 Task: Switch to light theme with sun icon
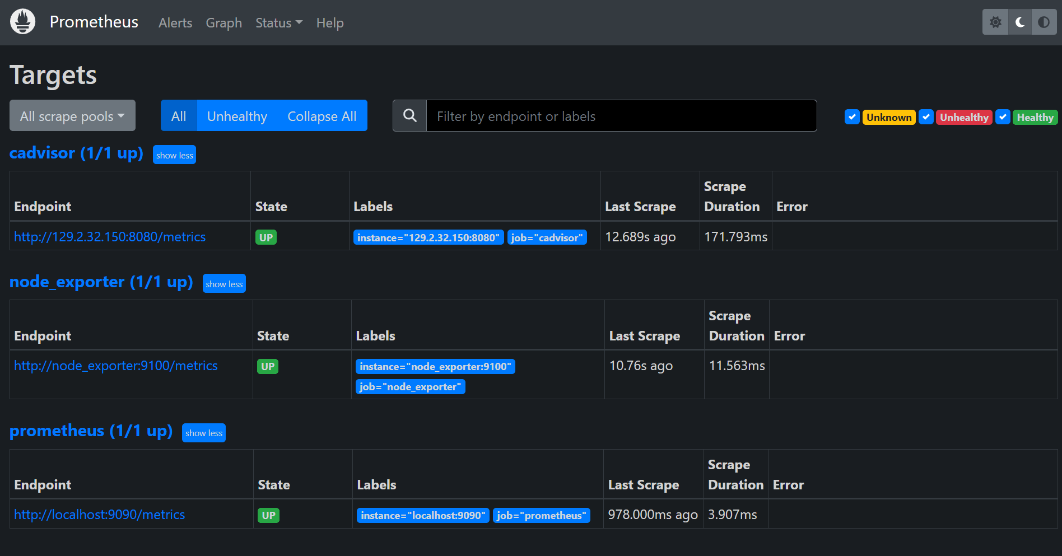point(995,22)
